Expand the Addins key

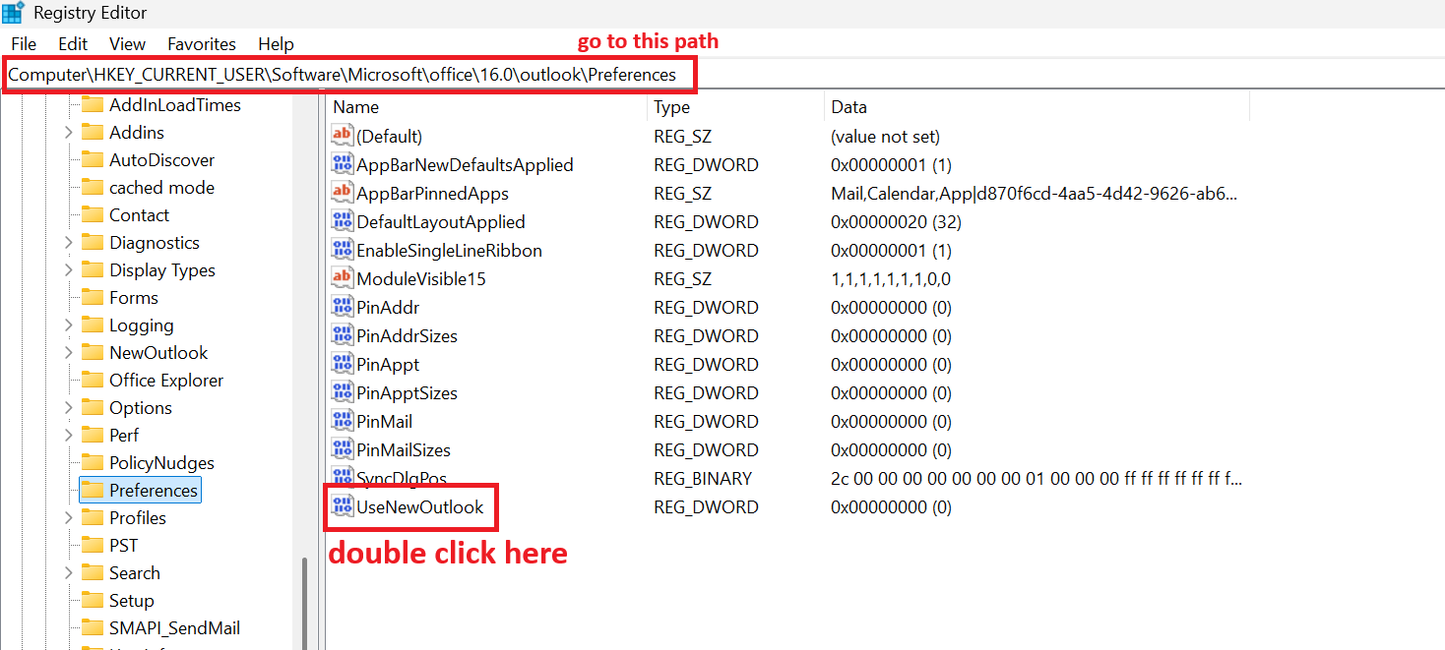click(x=68, y=132)
